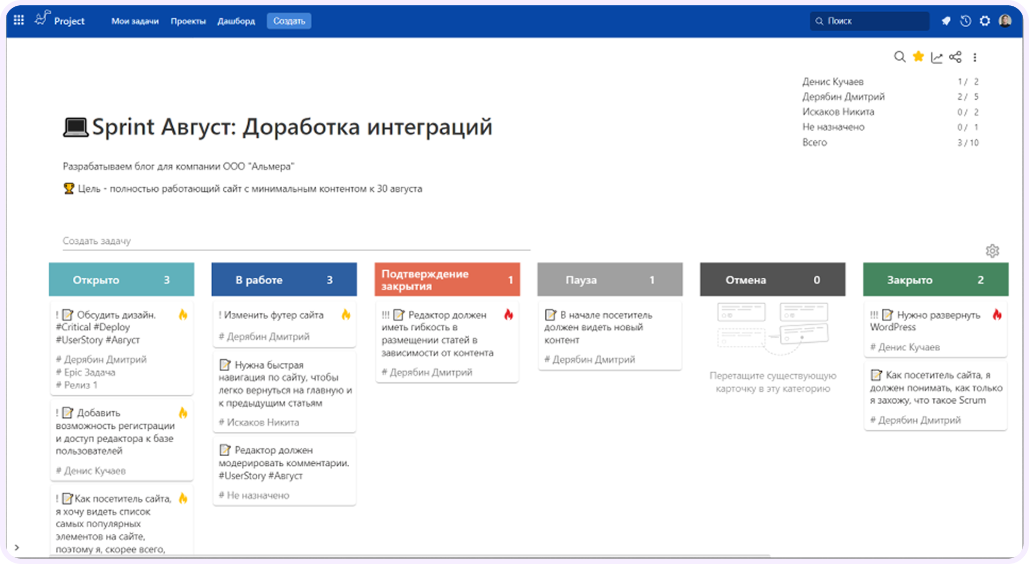Expand the left sidebar chevron
The width and height of the screenshot is (1029, 564).
coord(17,548)
